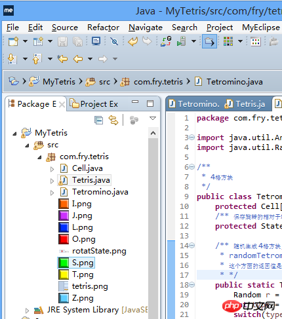The width and height of the screenshot is (282, 319).
Task: Expand the Tetris.java node
Action: coord(52,181)
